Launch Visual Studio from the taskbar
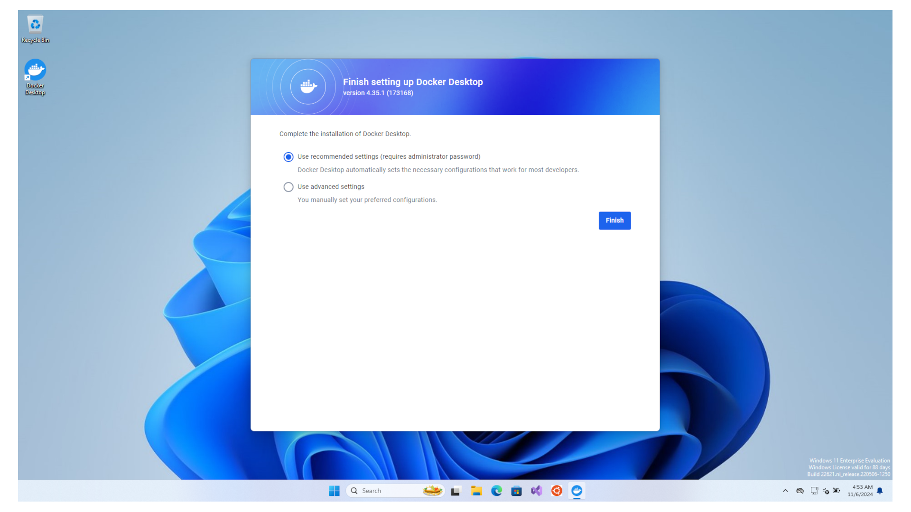911x512 pixels. [x=536, y=491]
